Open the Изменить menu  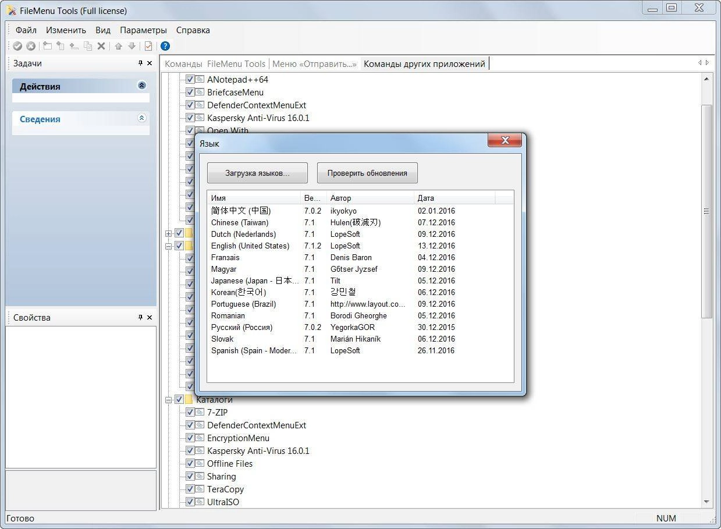coord(66,30)
